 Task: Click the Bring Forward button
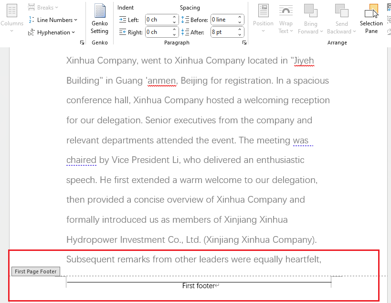click(x=310, y=15)
